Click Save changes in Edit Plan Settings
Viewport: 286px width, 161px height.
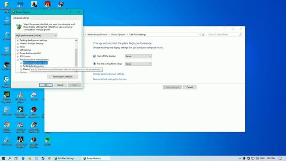click(x=172, y=87)
